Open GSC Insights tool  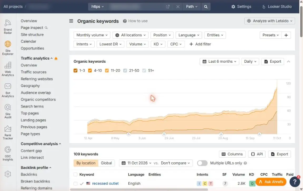[8, 153]
